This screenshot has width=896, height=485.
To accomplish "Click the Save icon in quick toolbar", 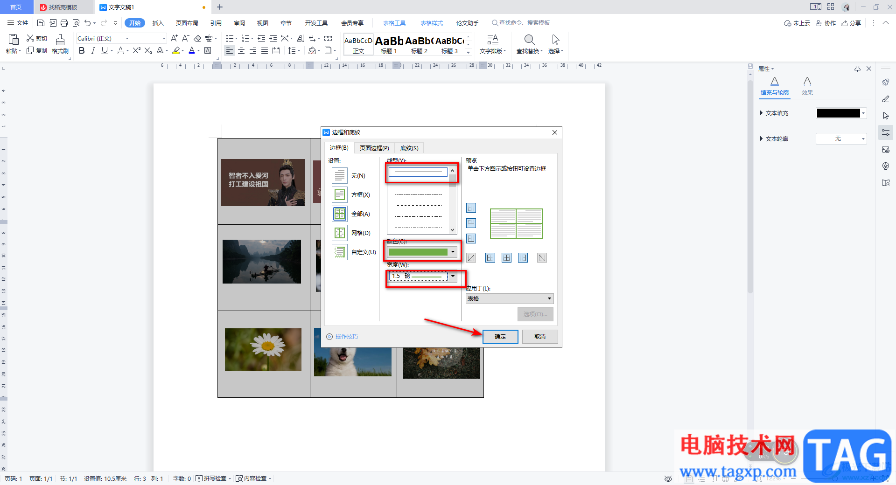I will pos(41,23).
